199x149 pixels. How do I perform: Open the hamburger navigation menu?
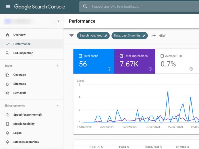tap(8, 6)
